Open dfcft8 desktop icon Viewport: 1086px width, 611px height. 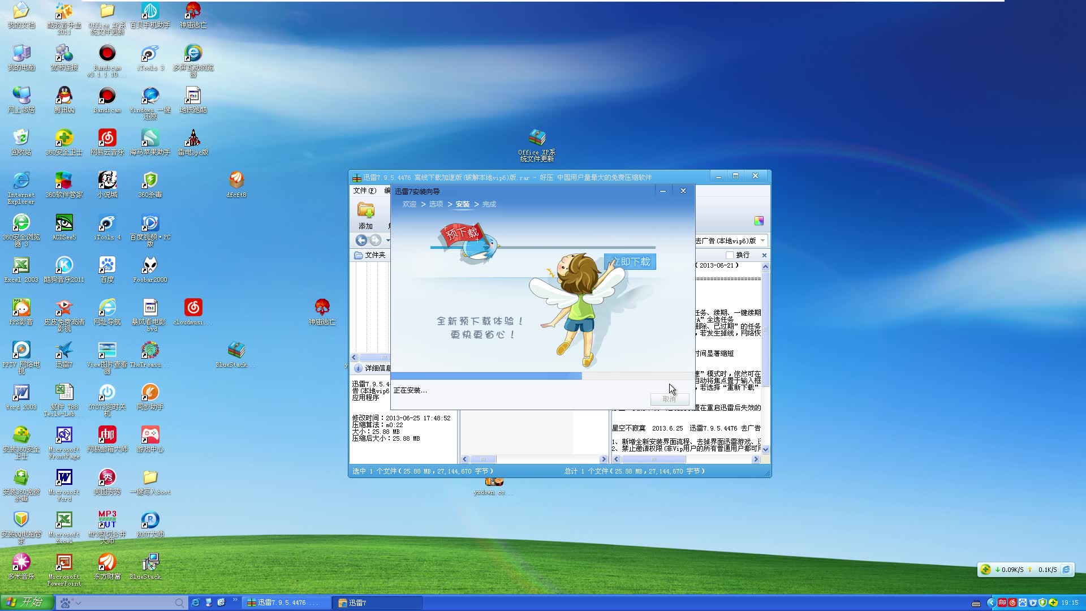click(236, 185)
